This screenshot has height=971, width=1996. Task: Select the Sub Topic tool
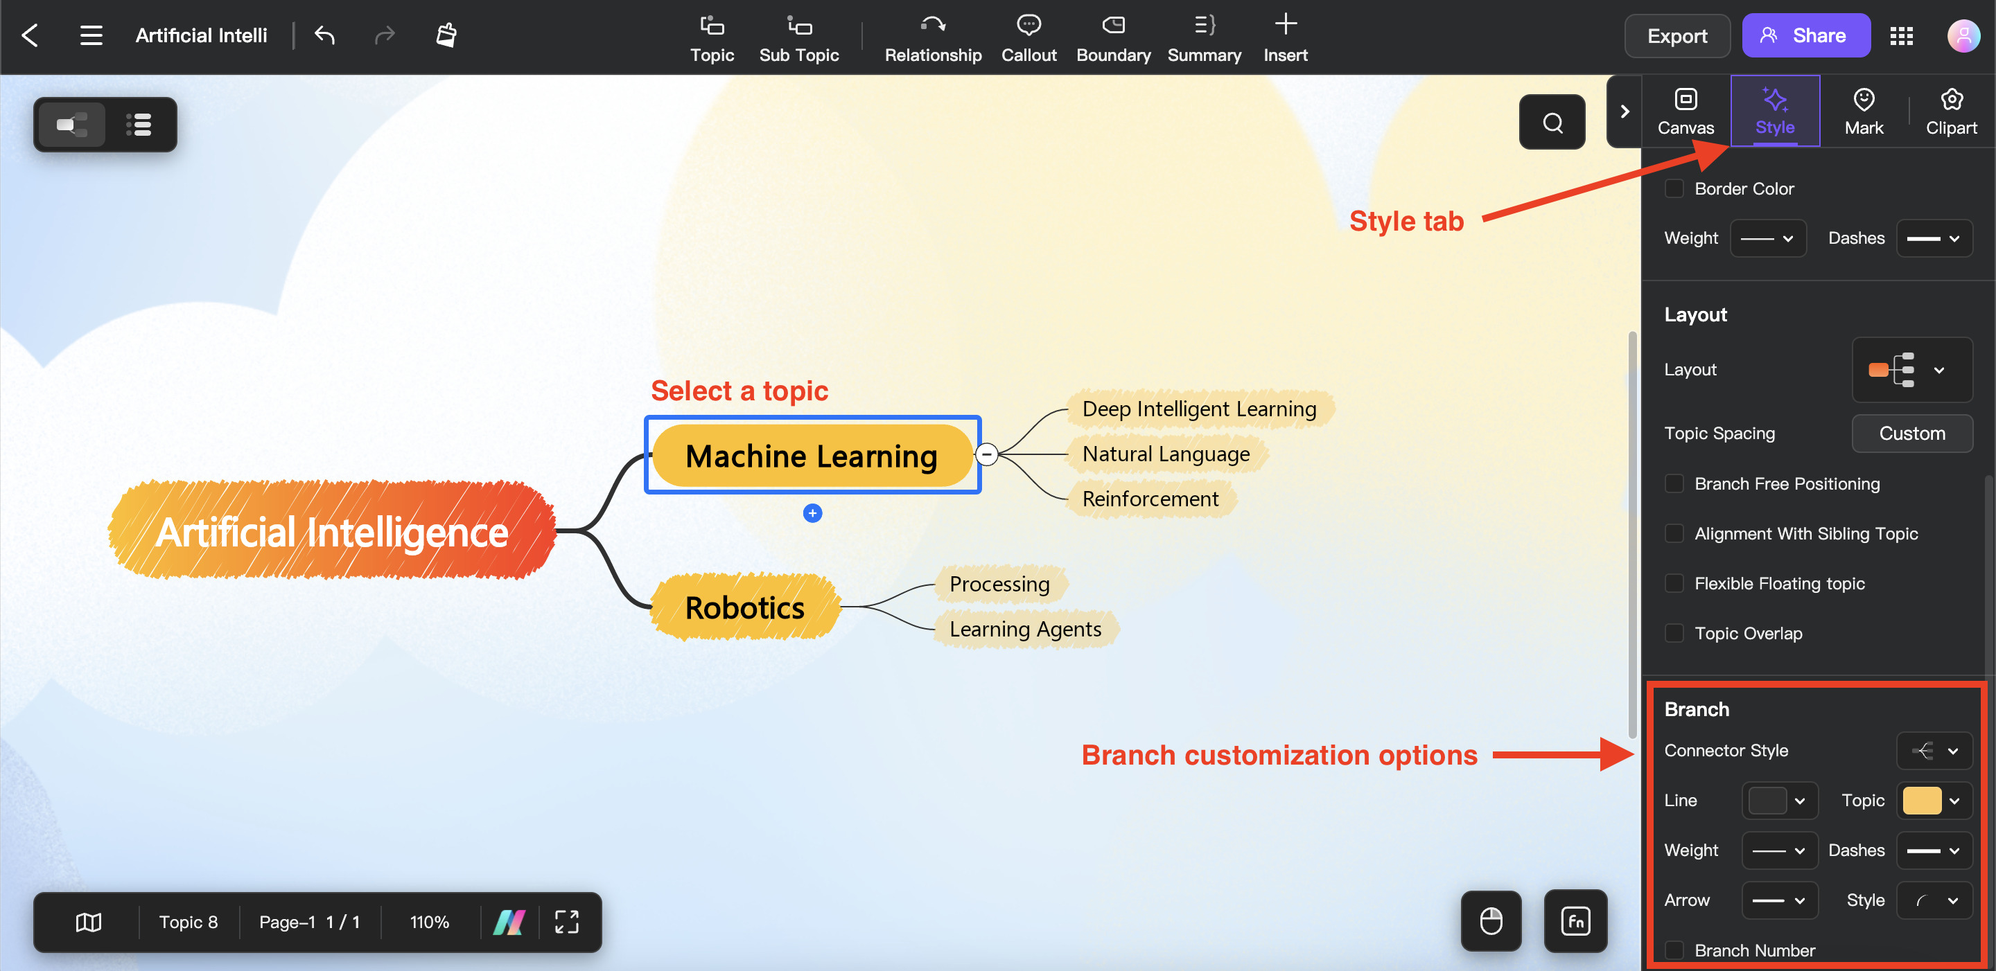click(799, 35)
